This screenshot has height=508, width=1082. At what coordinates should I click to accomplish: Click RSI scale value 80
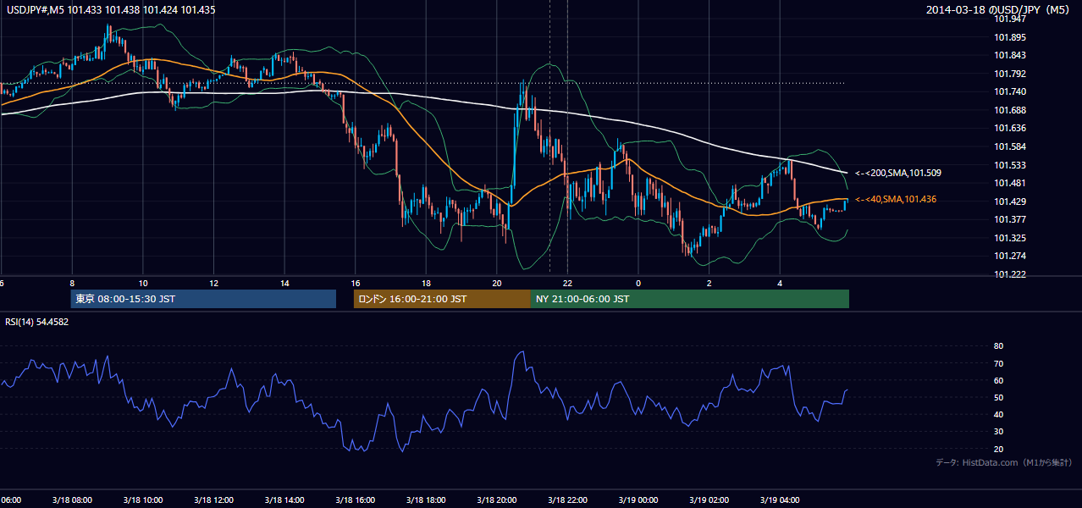click(x=999, y=346)
